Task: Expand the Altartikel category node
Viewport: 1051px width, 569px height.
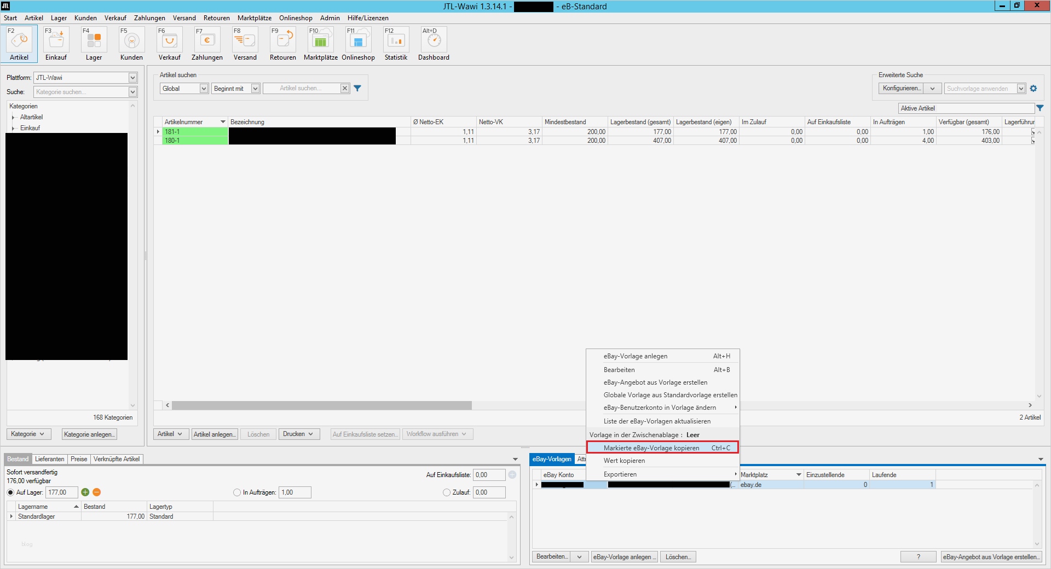Action: pos(13,117)
